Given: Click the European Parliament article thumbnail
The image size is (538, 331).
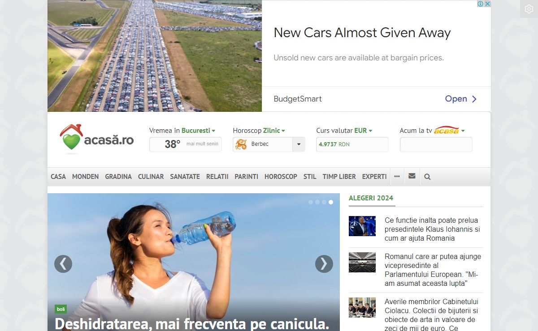Looking at the screenshot, I should [x=362, y=263].
